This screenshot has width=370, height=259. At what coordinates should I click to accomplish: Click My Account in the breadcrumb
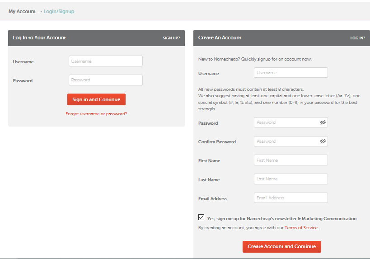[x=22, y=11]
